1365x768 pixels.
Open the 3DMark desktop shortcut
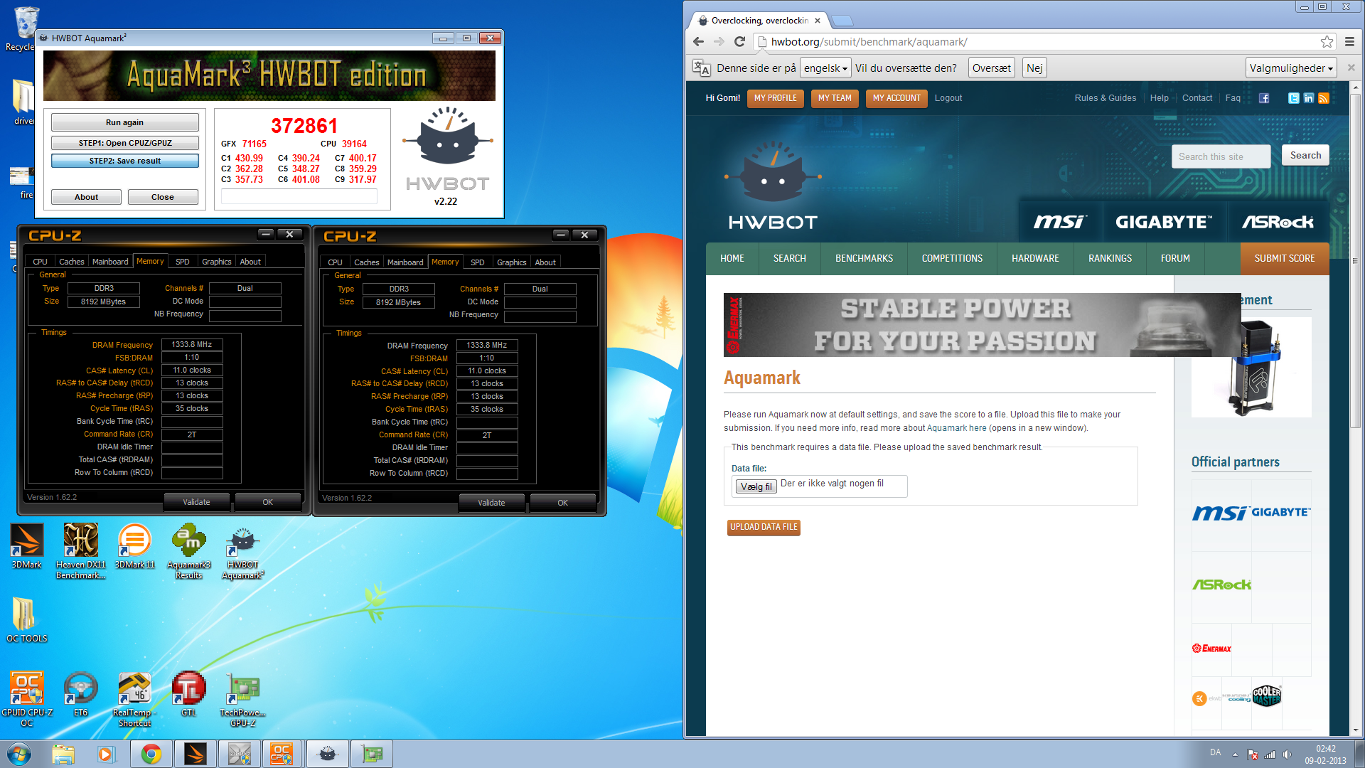(x=26, y=546)
